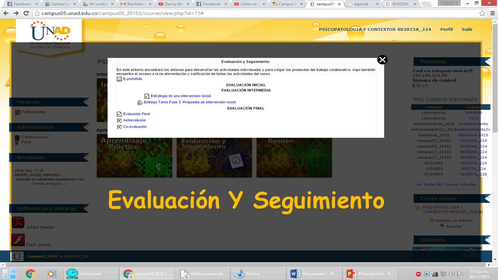The height and width of the screenshot is (280, 498).
Task: Switch to the Mi unidad browser tab
Action: 96,4
